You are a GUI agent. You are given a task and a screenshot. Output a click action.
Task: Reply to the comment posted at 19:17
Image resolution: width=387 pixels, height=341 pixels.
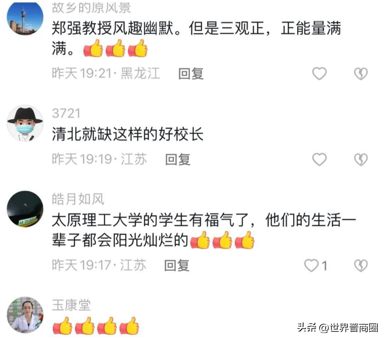(x=177, y=266)
